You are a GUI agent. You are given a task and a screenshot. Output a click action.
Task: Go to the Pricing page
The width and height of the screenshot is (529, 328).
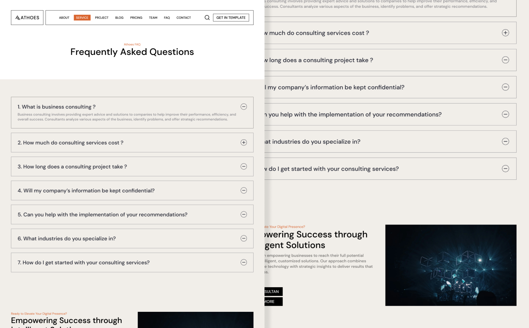pyautogui.click(x=136, y=18)
